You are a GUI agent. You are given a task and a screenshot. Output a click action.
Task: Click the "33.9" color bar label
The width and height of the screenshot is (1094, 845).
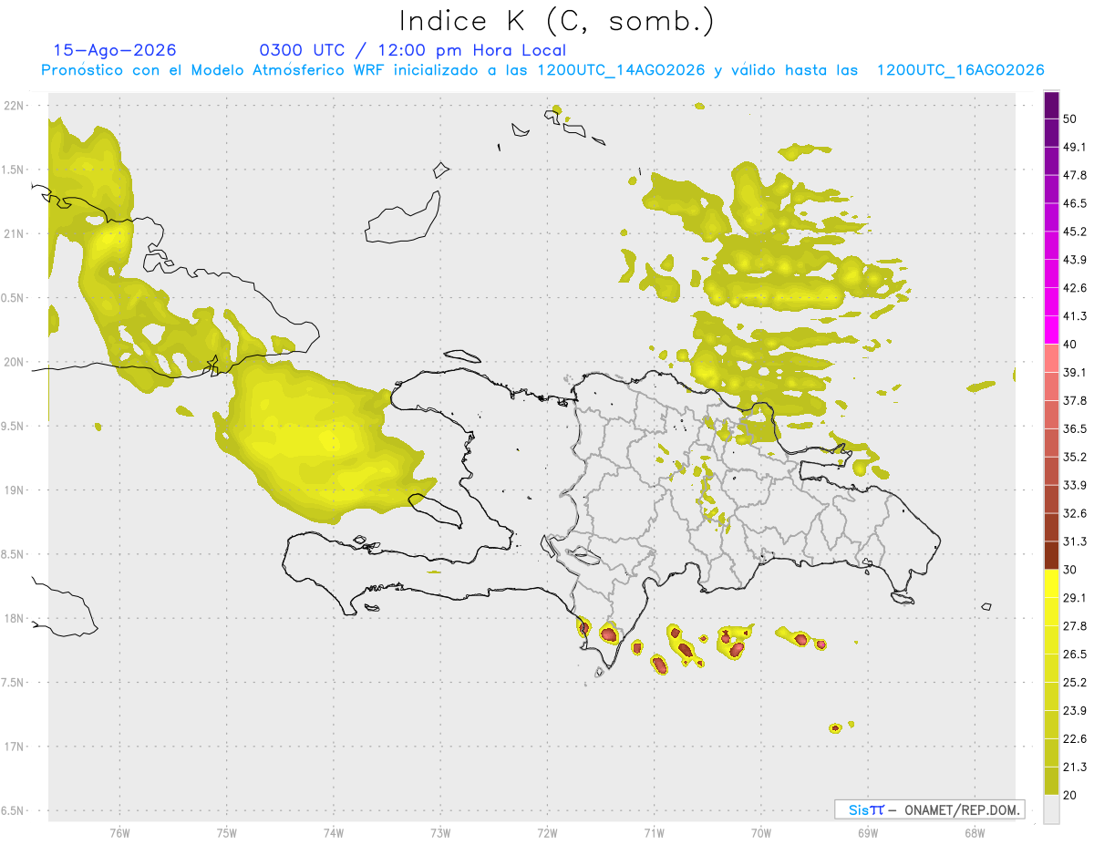tap(1075, 485)
